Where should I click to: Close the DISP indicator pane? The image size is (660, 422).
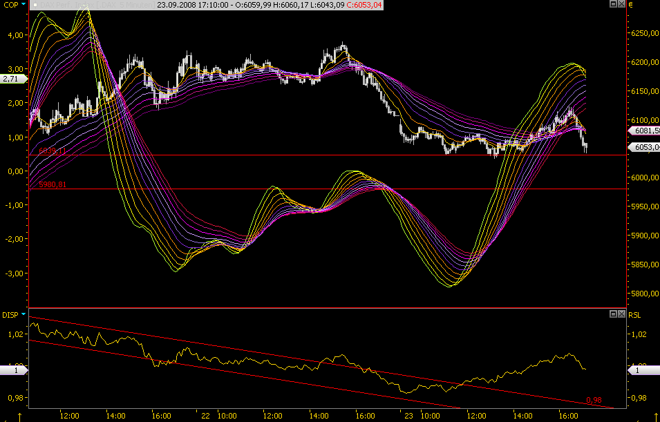621,314
